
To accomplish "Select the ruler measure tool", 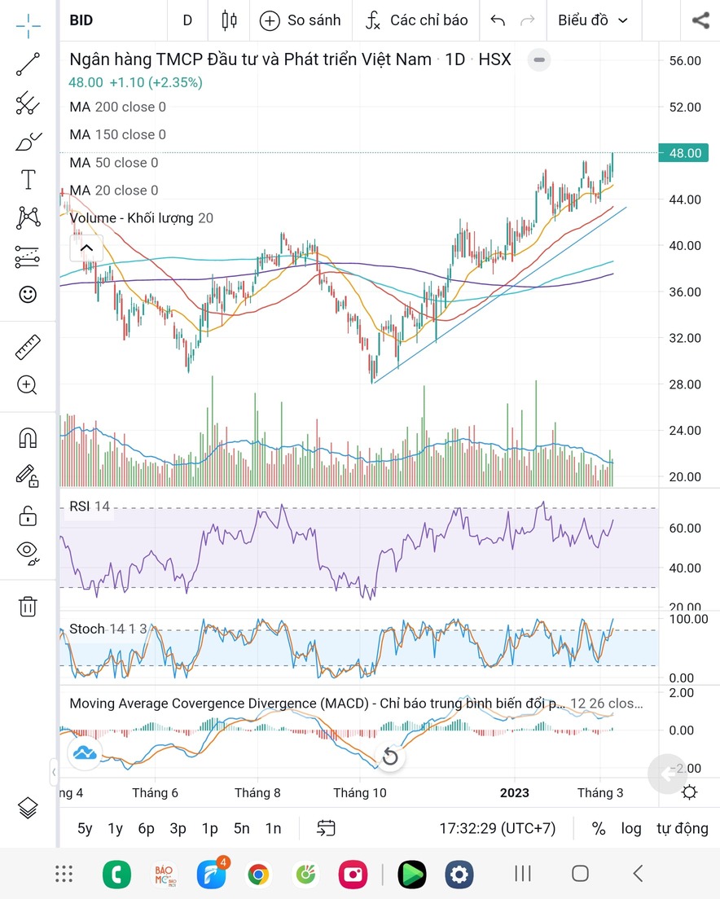I will pos(28,347).
